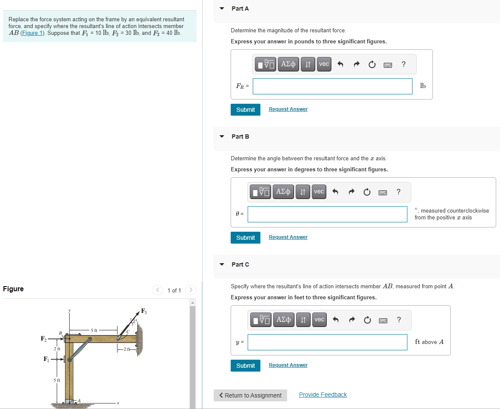This screenshot has width=500, height=409.
Task: Click Provide Feedback at page bottom
Action: click(x=322, y=394)
